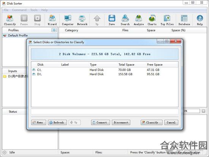209x157 pixels.
Task: Click the Disk column header
Action: pos(40,65)
